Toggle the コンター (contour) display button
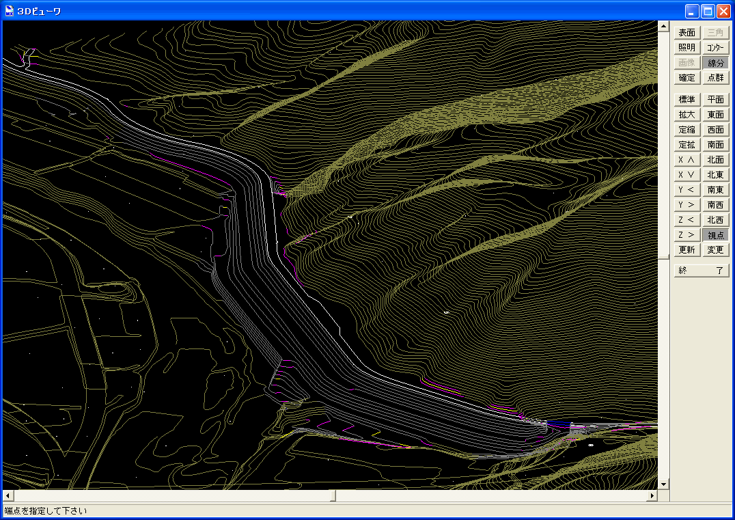This screenshot has height=520, width=735. 716,48
